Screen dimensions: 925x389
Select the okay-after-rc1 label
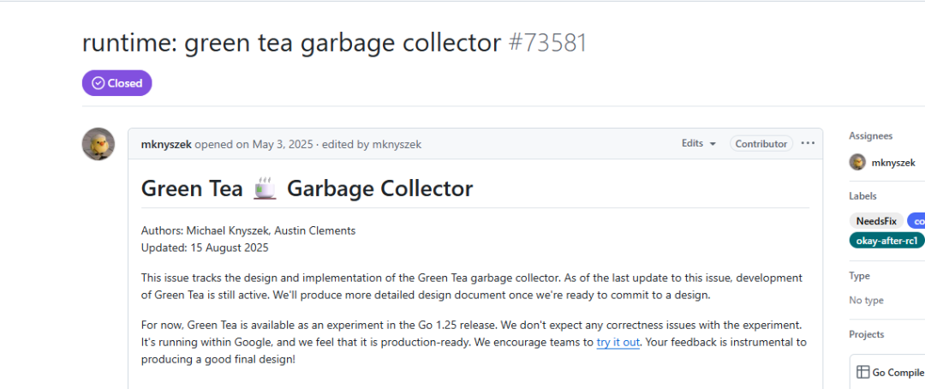pos(886,241)
